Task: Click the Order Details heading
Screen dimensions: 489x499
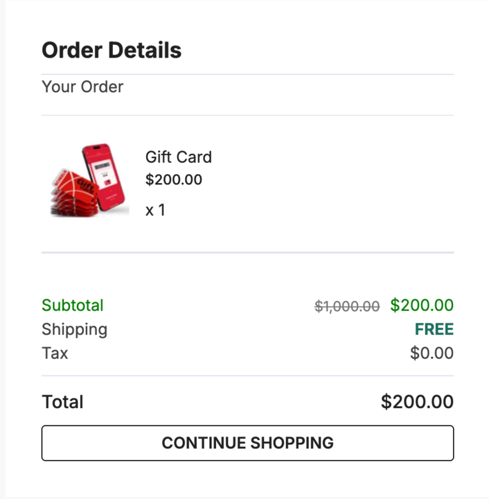Action: 112,51
